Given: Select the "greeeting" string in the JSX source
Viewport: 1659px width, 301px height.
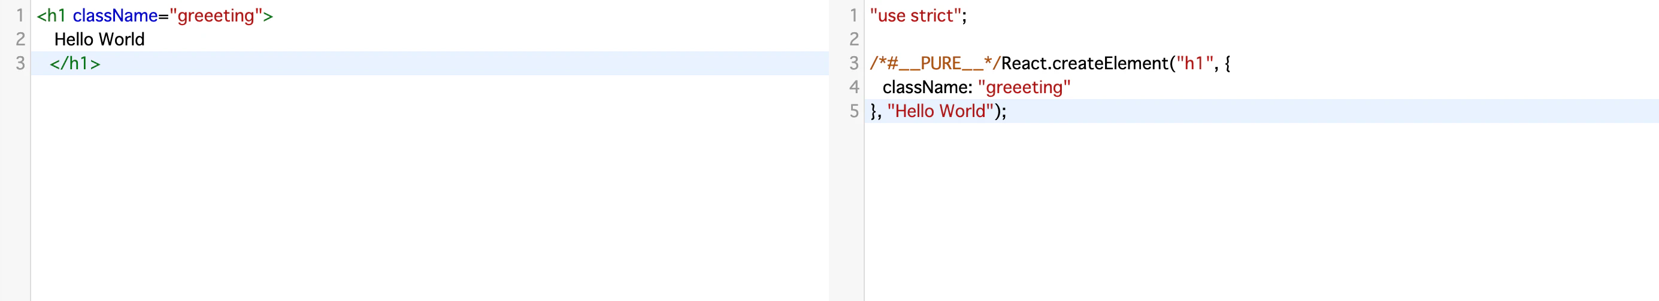Looking at the screenshot, I should [x=216, y=16].
